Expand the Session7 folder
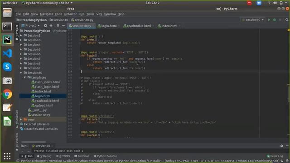 [21, 58]
